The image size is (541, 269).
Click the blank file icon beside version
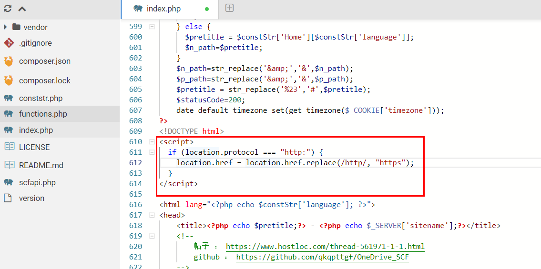[8, 198]
